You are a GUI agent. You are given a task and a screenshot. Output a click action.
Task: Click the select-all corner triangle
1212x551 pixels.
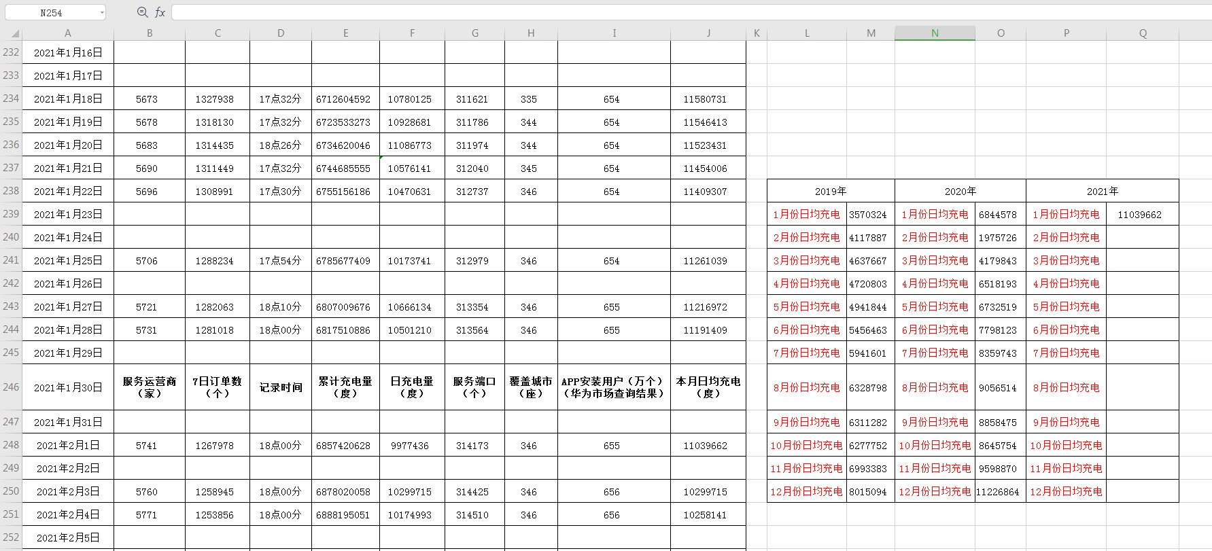[15, 33]
